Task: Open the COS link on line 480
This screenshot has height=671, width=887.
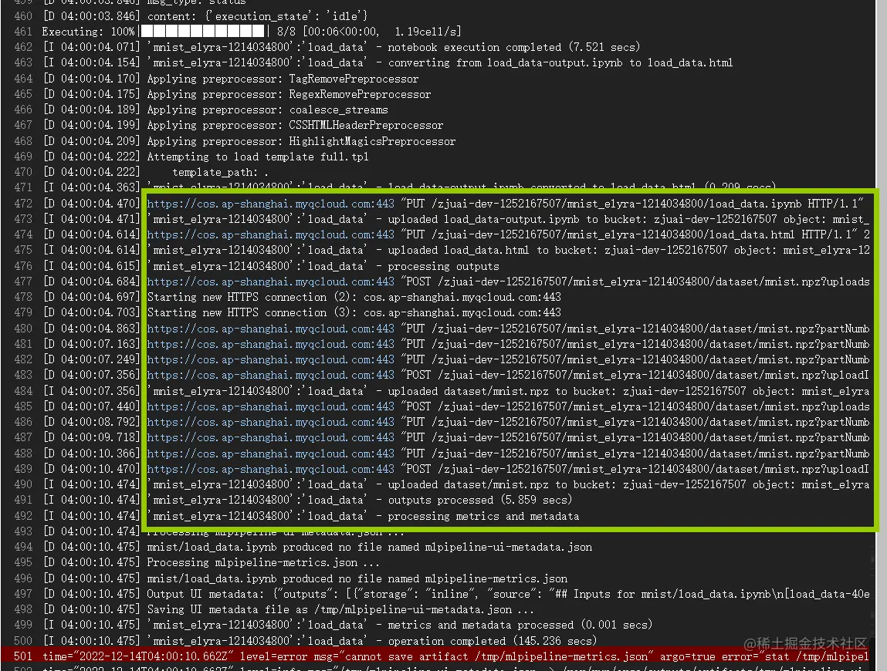Action: [x=270, y=329]
